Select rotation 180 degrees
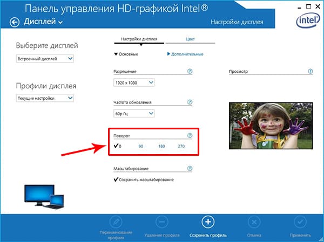Image resolution: width=324 pixels, height=242 pixels. (x=161, y=146)
